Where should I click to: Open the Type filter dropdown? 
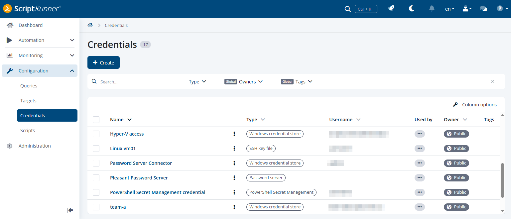click(x=197, y=82)
